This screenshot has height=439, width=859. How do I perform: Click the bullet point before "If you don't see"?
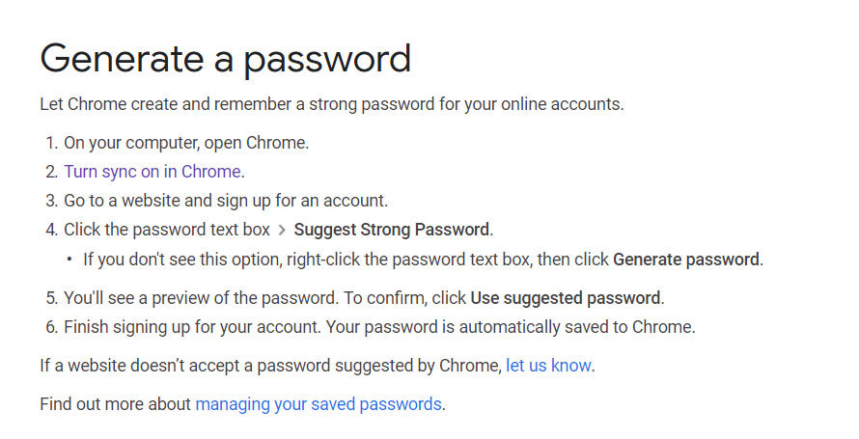[x=69, y=260]
